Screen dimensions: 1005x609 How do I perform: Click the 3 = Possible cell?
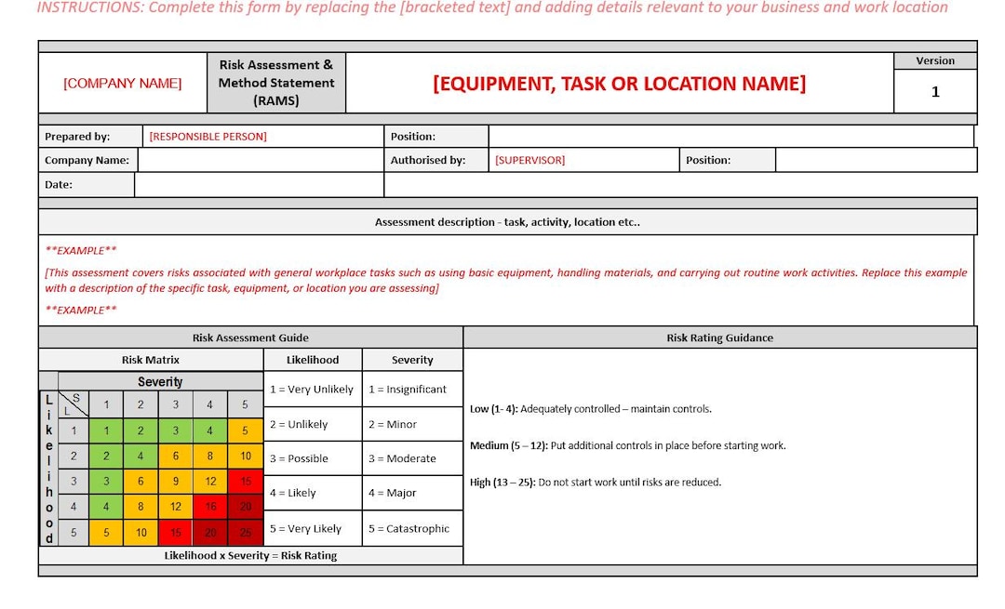click(313, 458)
